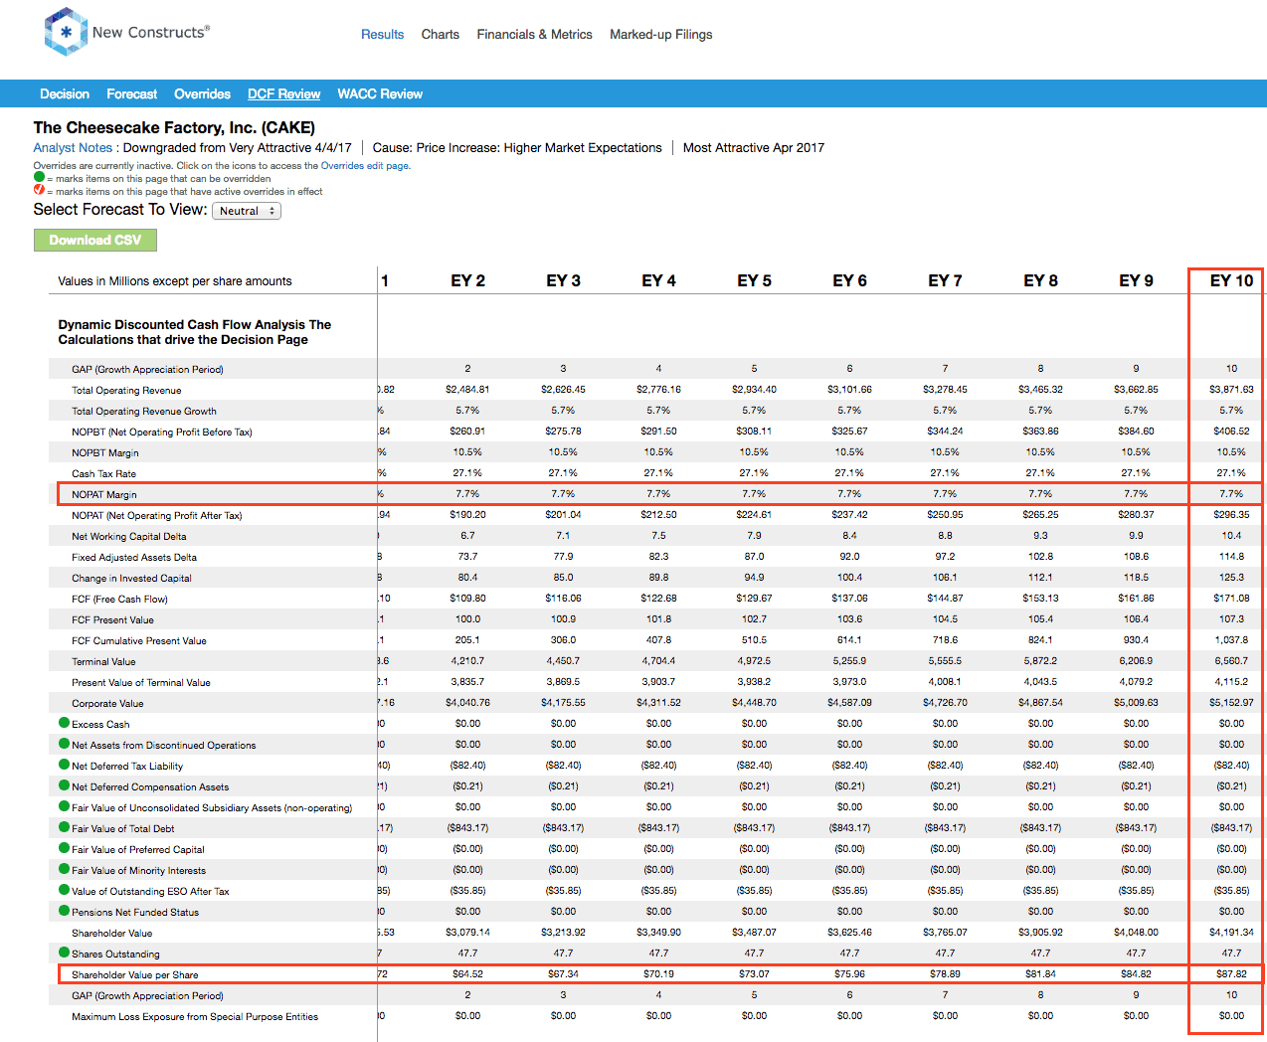The height and width of the screenshot is (1042, 1267).
Task: Click Present Value of Terminal Value label
Action: tap(141, 682)
